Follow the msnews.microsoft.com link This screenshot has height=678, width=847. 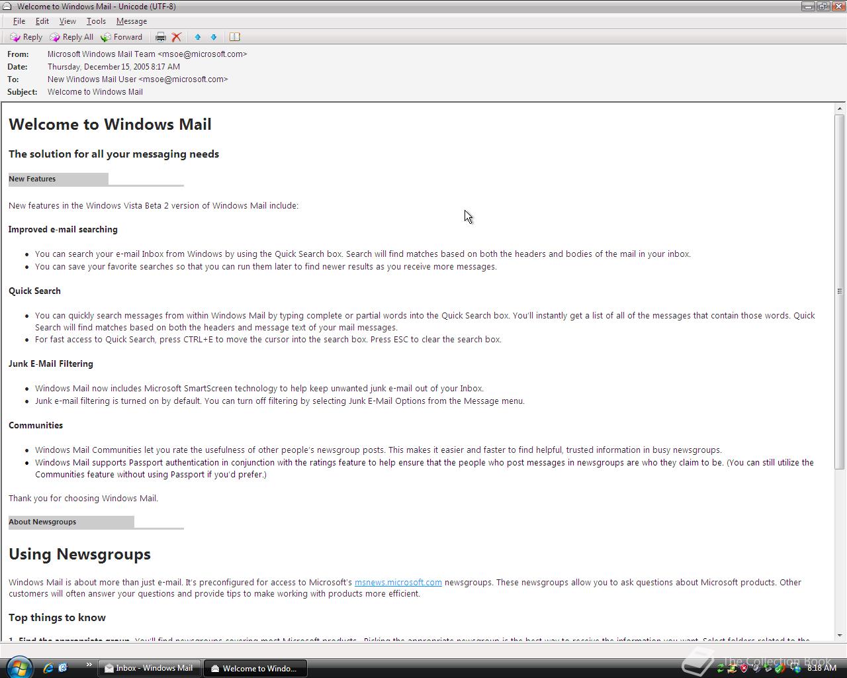[398, 583]
